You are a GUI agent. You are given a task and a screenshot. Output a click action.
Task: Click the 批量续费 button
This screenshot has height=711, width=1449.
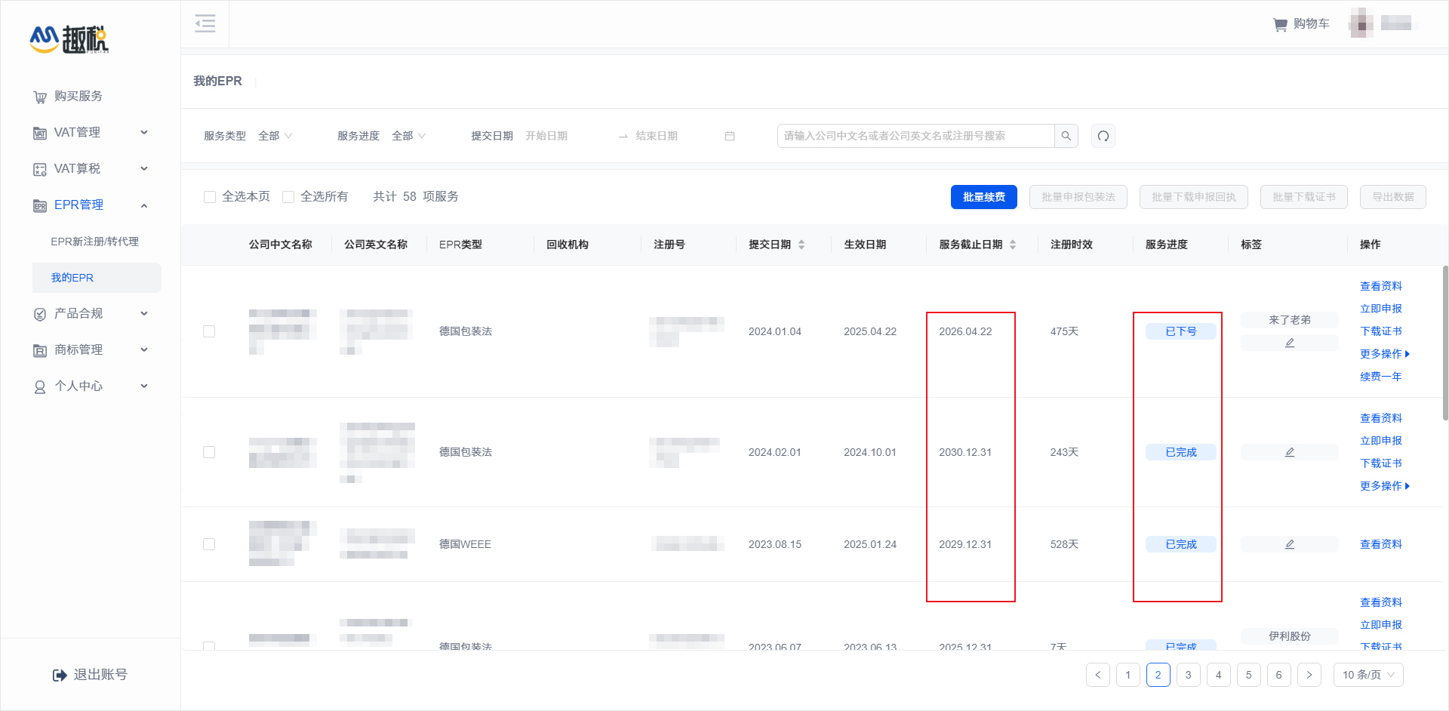983,196
